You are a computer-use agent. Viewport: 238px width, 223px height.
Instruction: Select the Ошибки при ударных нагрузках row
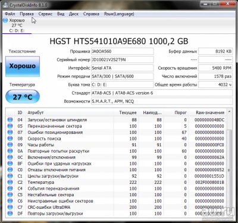pos(117,164)
